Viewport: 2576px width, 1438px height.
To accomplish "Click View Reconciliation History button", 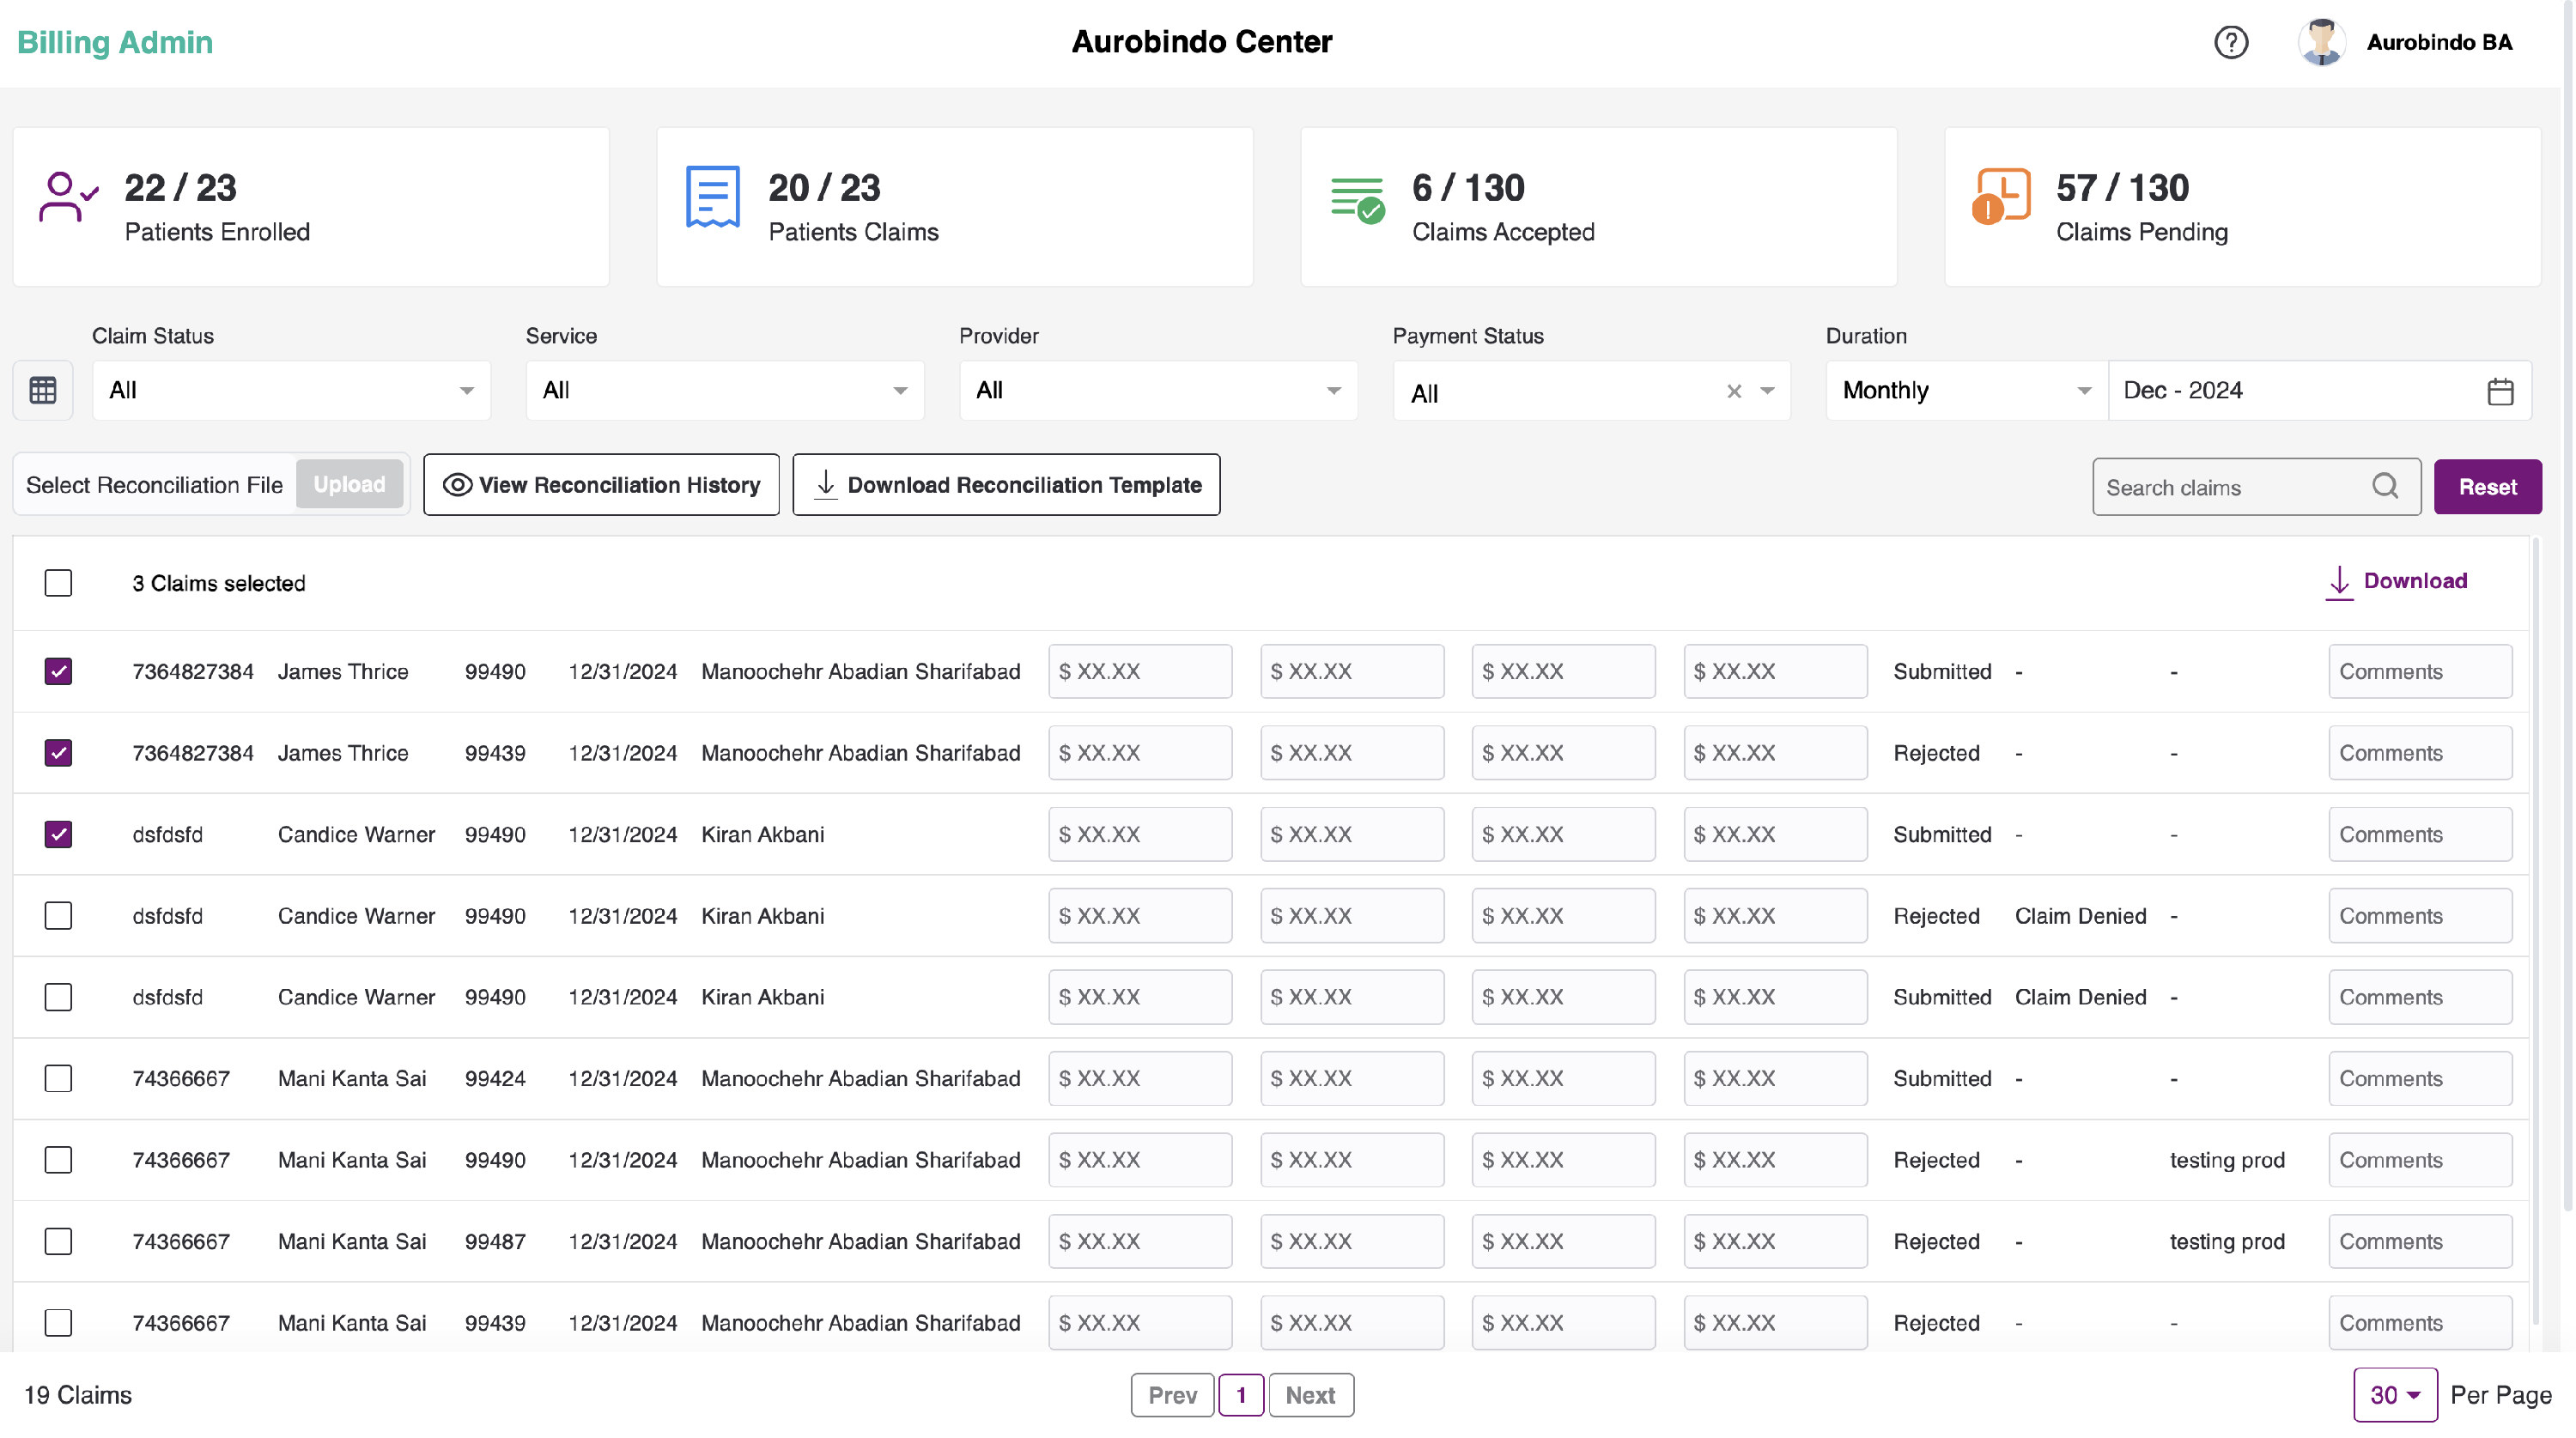I will (601, 485).
